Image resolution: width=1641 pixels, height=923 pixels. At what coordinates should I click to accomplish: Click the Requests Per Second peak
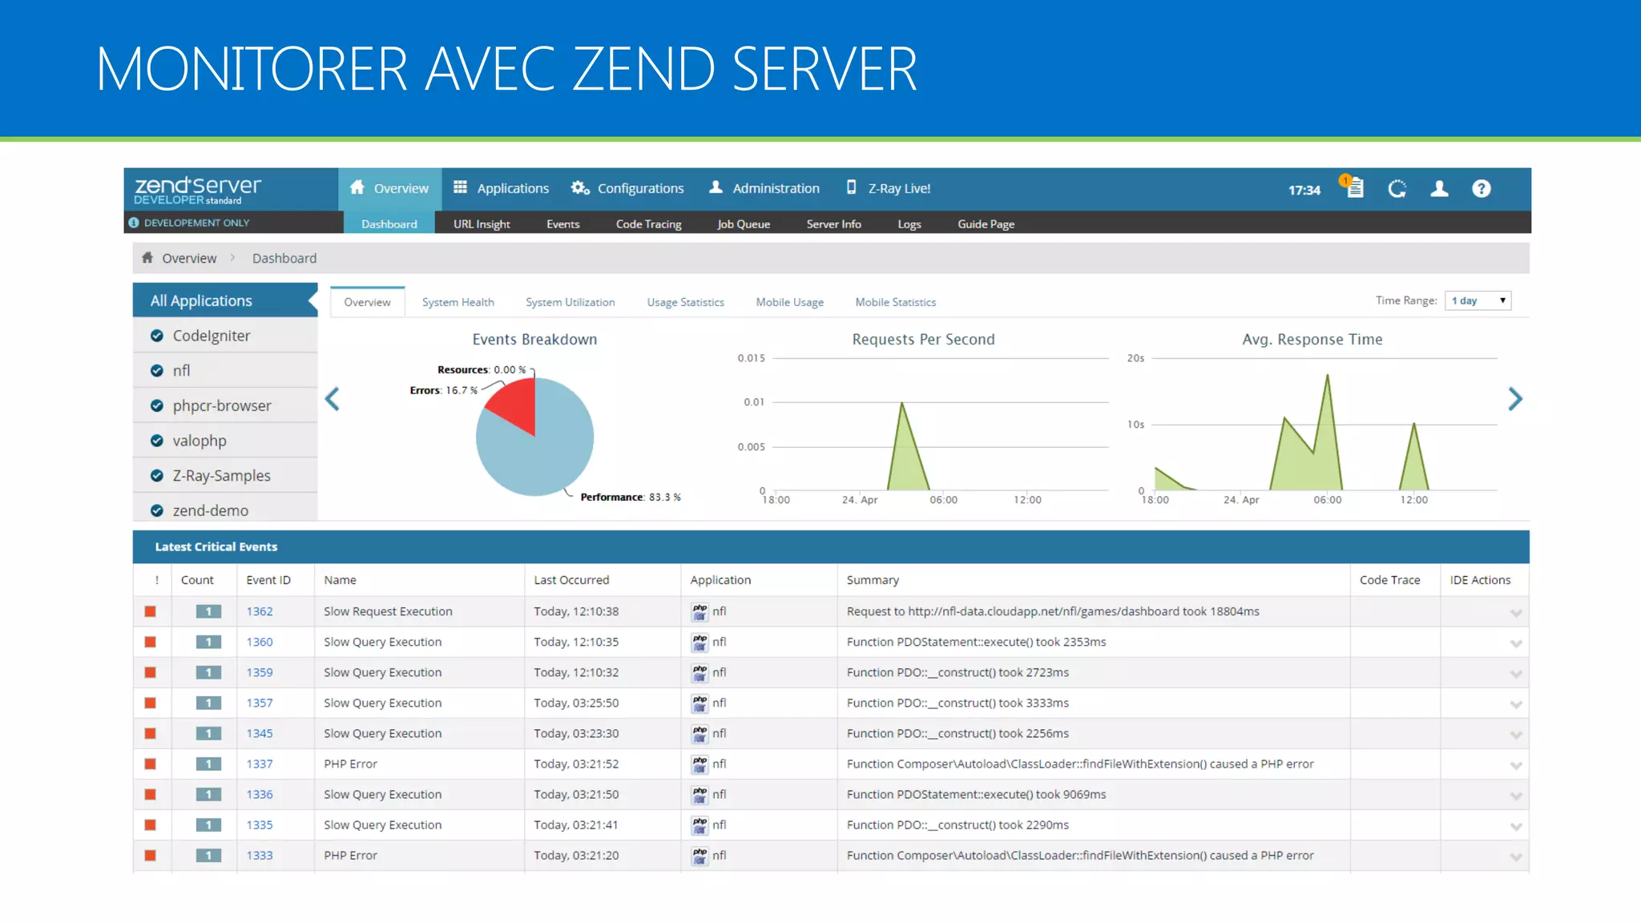tap(902, 403)
